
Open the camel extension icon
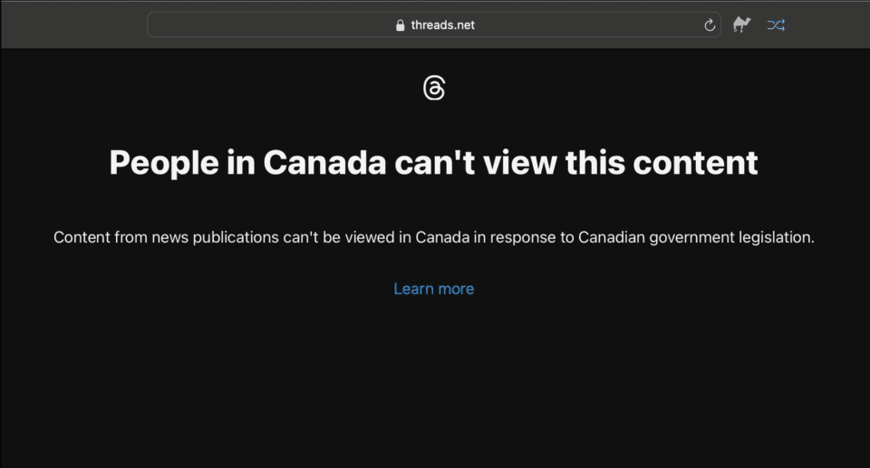[742, 25]
